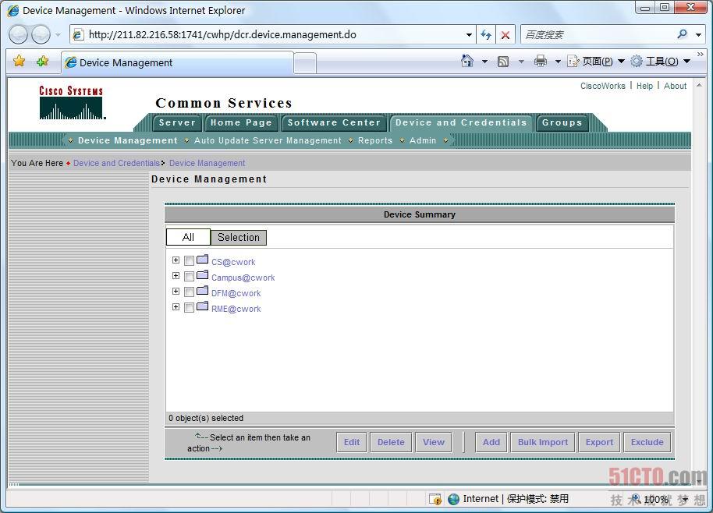Click the Delete button
Screen dimensions: 713x513
point(391,442)
